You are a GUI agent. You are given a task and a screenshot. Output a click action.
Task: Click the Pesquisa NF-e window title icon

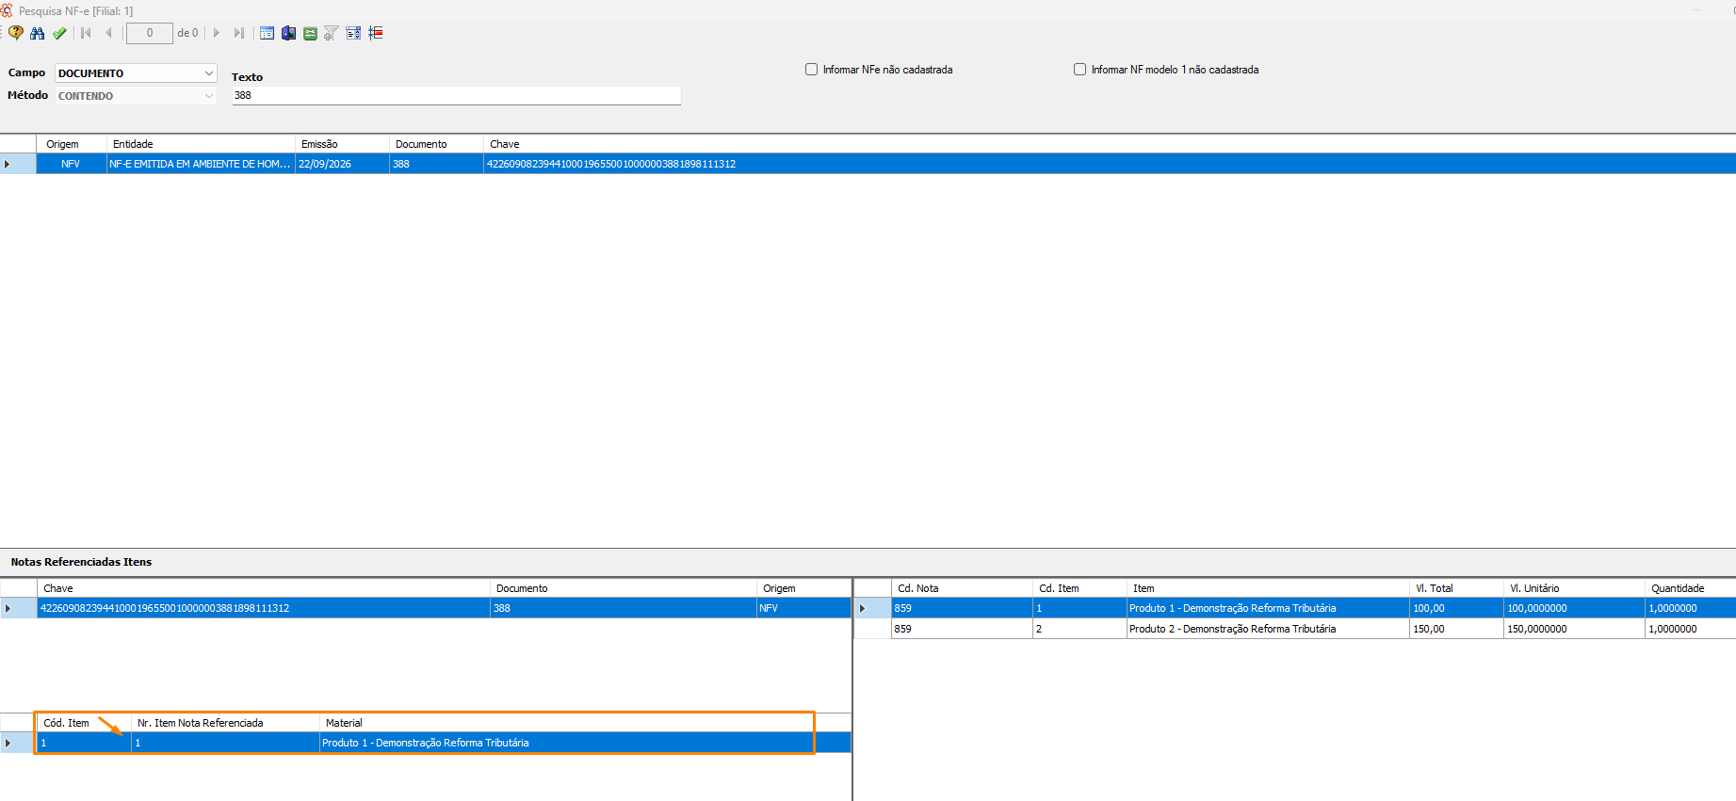(7, 10)
